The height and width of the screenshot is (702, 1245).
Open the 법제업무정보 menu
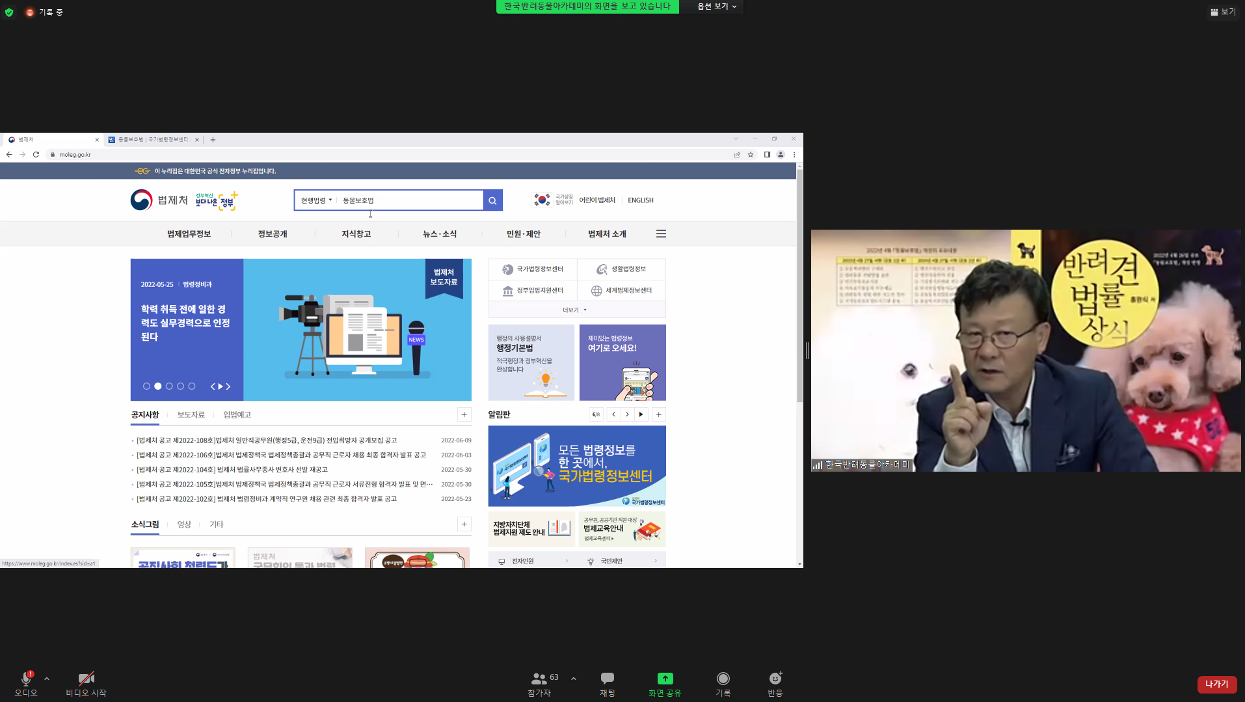(189, 234)
